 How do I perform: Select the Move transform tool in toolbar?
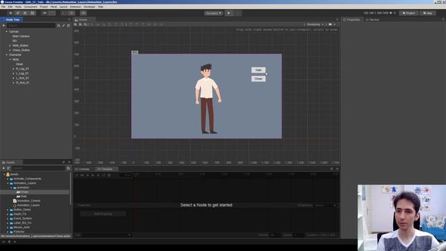(10, 13)
